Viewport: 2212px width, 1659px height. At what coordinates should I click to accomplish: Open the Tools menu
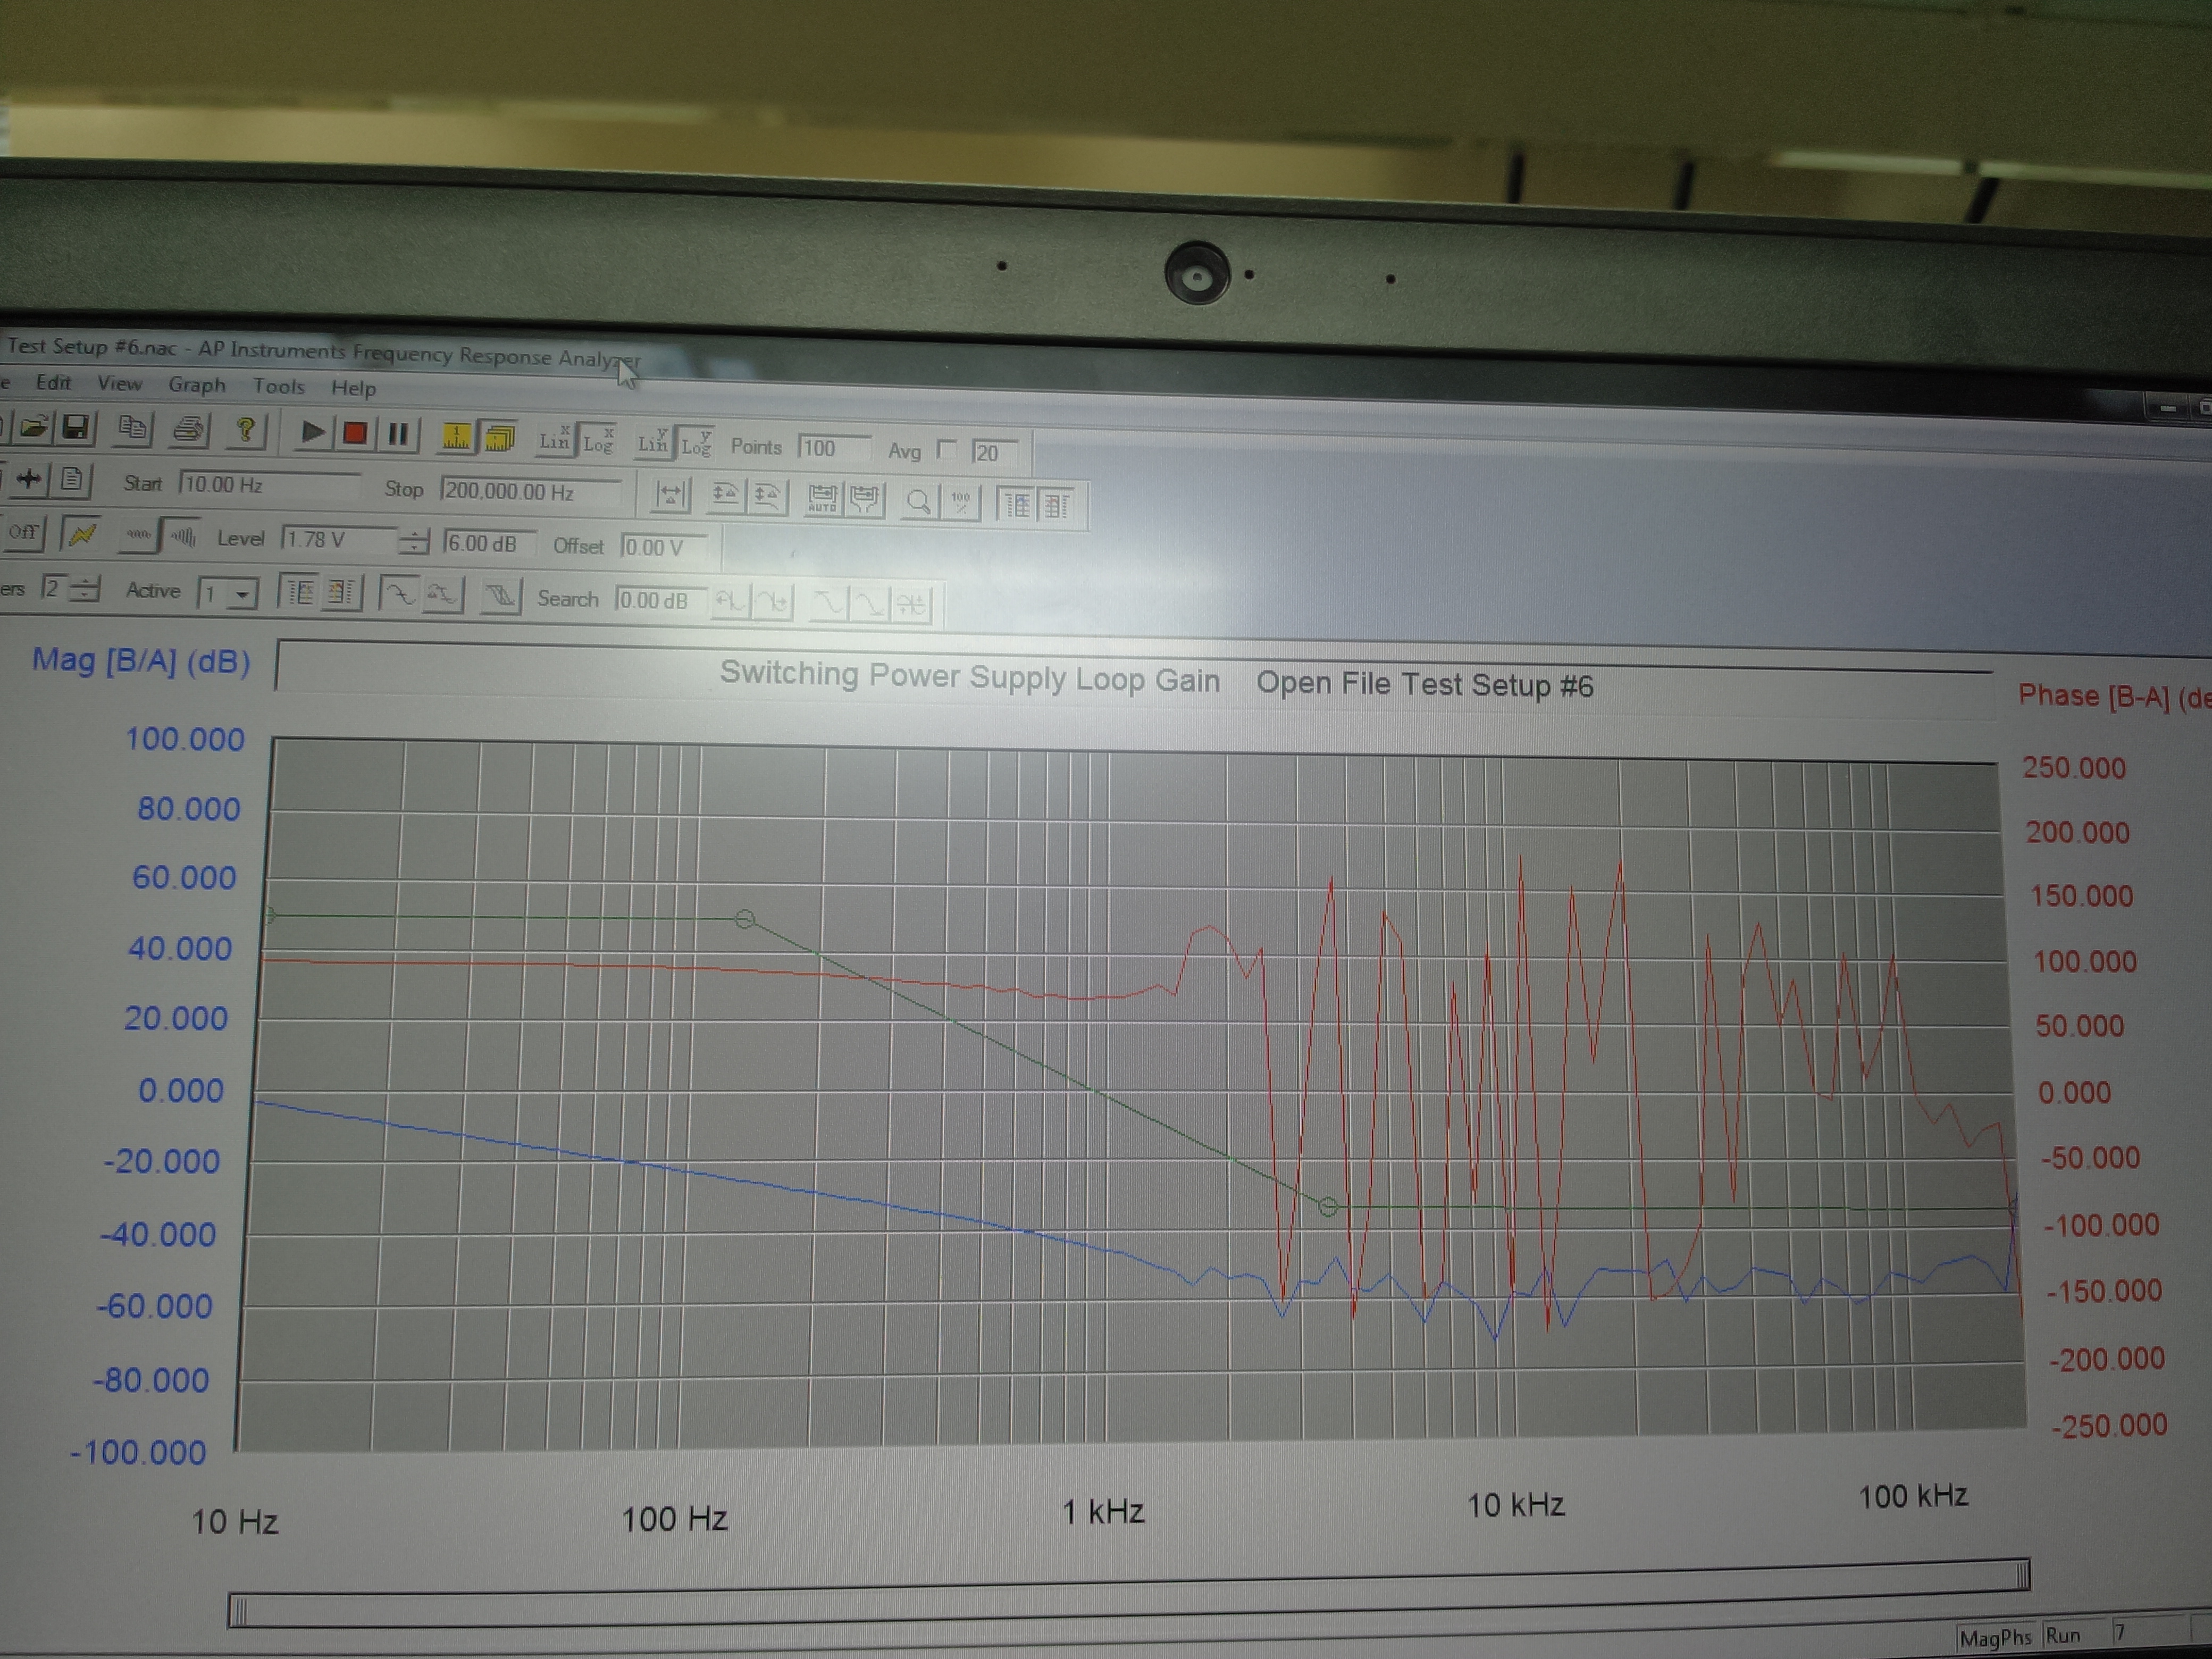point(278,386)
